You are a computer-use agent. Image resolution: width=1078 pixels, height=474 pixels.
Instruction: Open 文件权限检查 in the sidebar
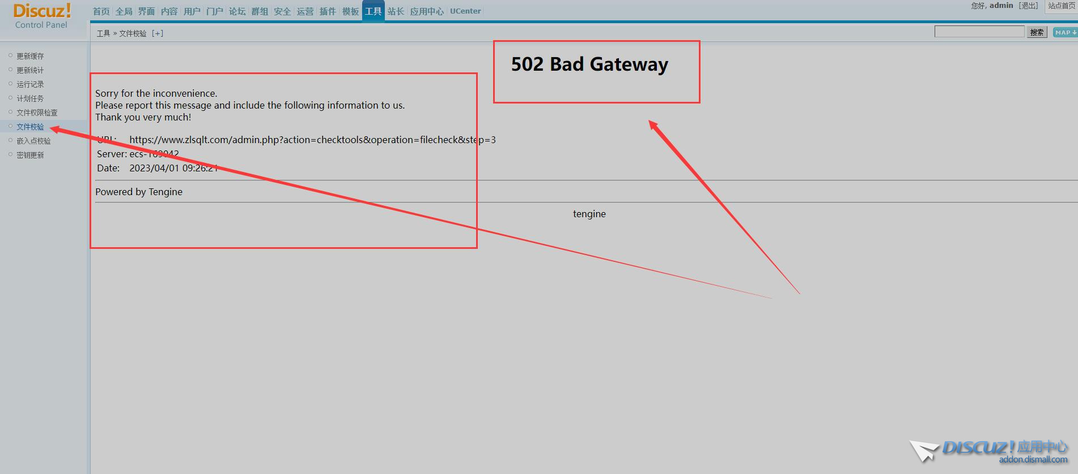(x=37, y=113)
